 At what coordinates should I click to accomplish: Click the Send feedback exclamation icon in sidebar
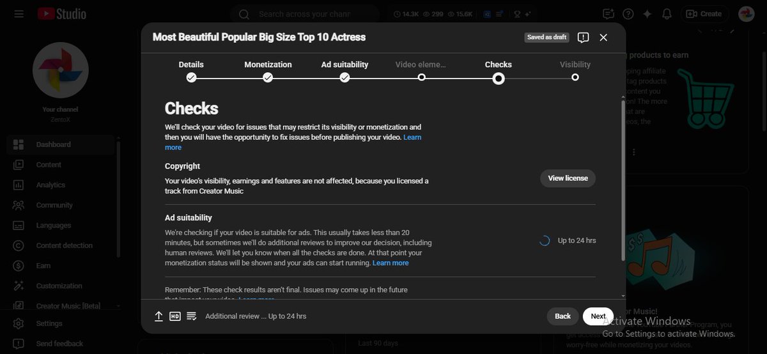pyautogui.click(x=19, y=344)
